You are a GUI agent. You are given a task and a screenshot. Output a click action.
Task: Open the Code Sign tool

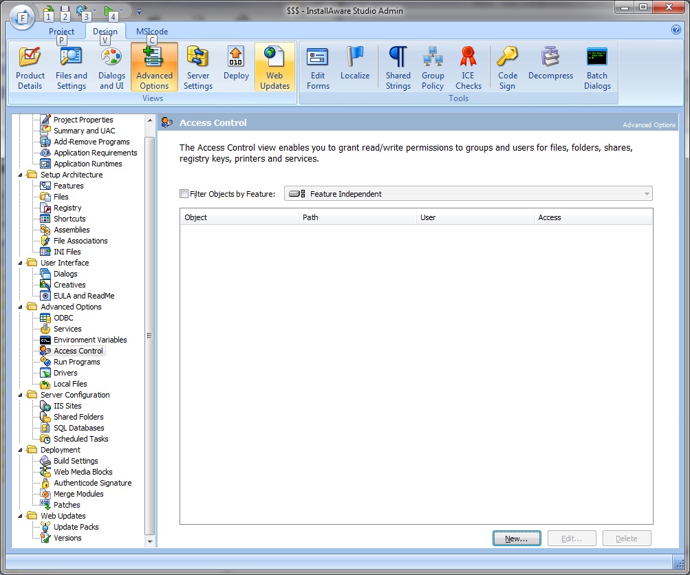coord(508,67)
